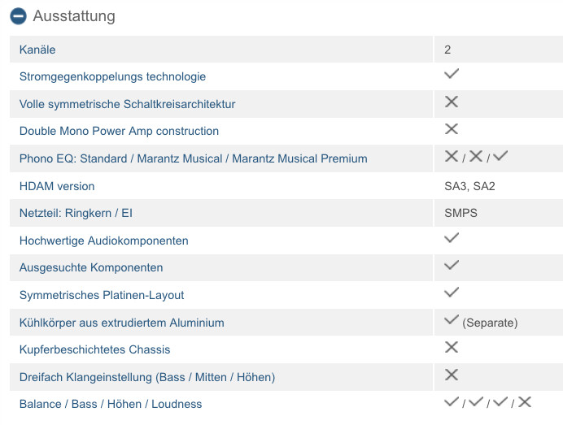Click the Ausstattung section heading
The height and width of the screenshot is (425, 563).
[x=74, y=16]
